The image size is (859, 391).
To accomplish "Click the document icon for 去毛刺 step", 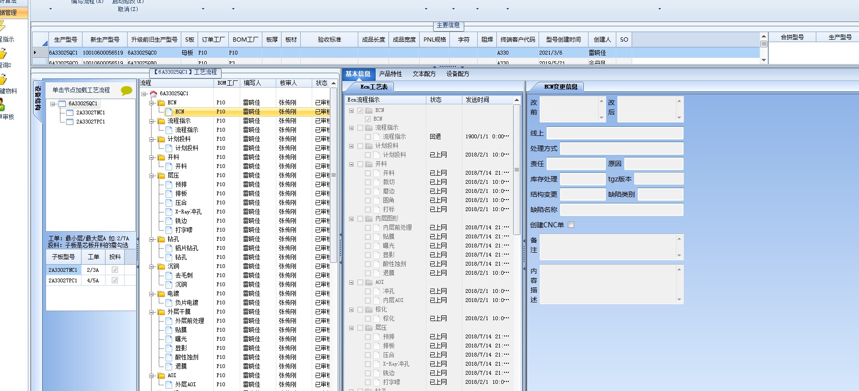I will [x=169, y=275].
